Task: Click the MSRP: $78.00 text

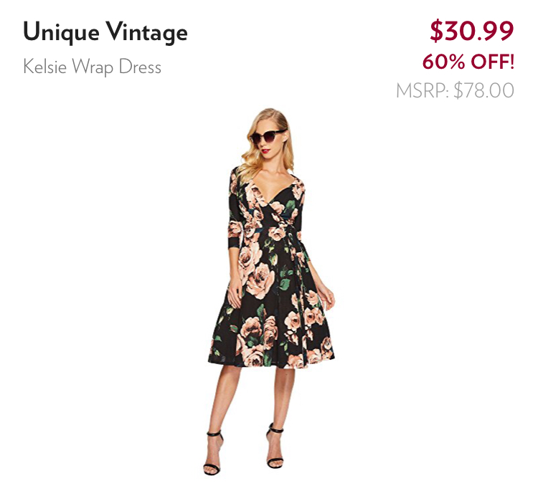Action: pyautogui.click(x=455, y=91)
